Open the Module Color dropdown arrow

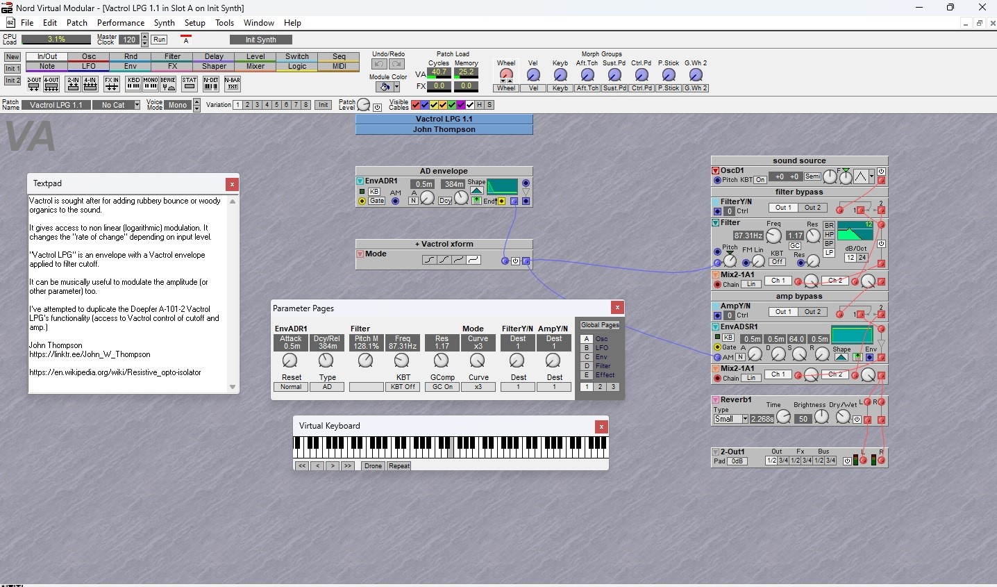point(396,87)
